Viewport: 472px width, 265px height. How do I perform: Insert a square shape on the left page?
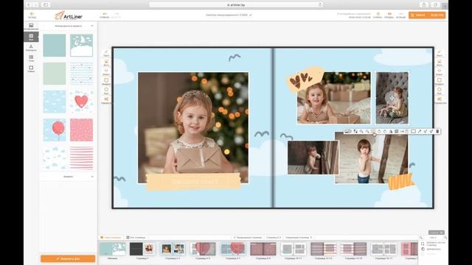click(x=106, y=82)
